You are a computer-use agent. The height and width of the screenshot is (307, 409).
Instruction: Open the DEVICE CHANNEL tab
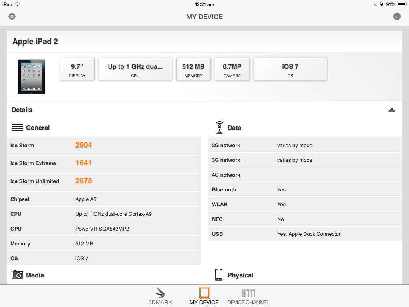coord(248,296)
